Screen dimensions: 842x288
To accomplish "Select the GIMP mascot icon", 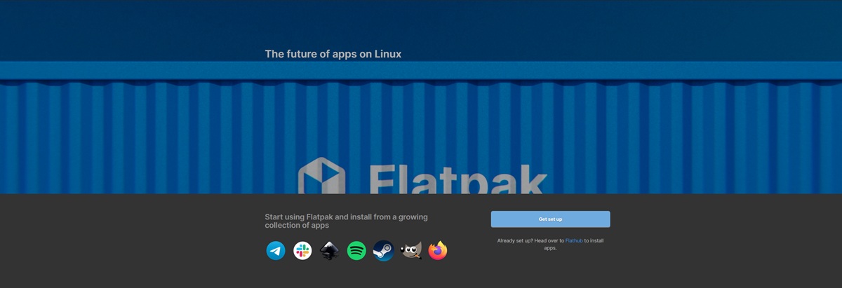I will (410, 251).
